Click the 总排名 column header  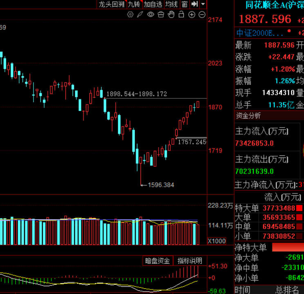pyautogui.click(x=287, y=290)
